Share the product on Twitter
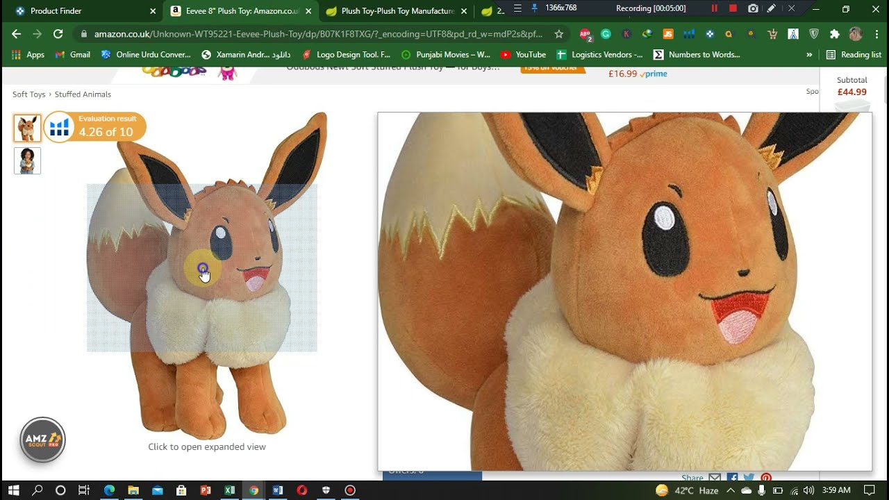 (749, 478)
